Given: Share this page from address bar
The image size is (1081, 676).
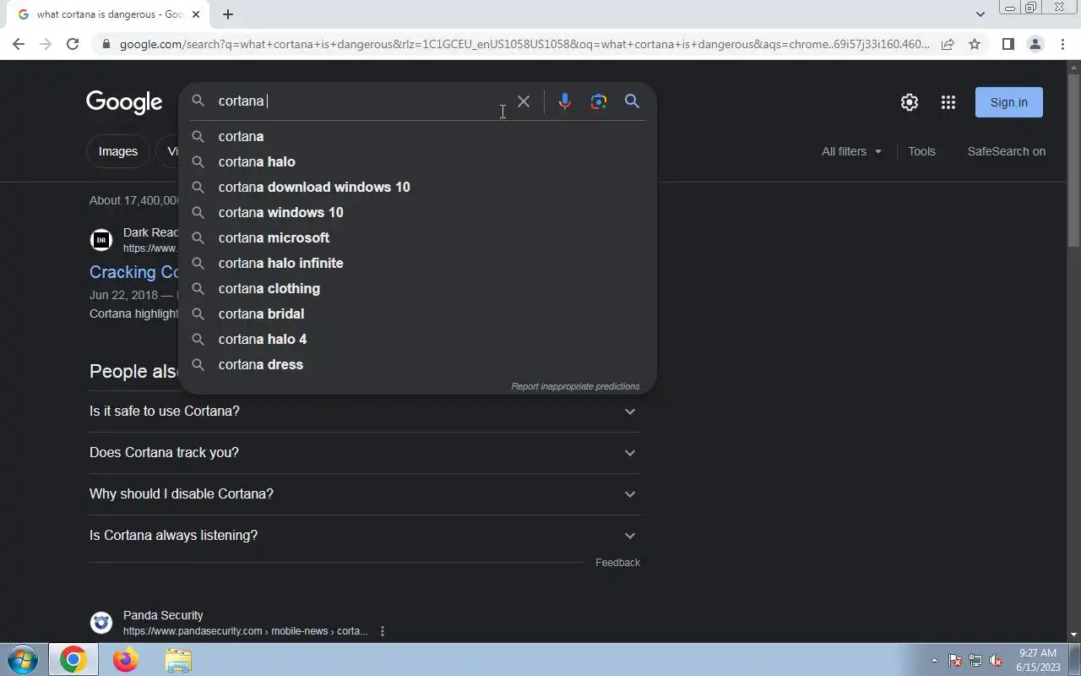Looking at the screenshot, I should tap(948, 44).
